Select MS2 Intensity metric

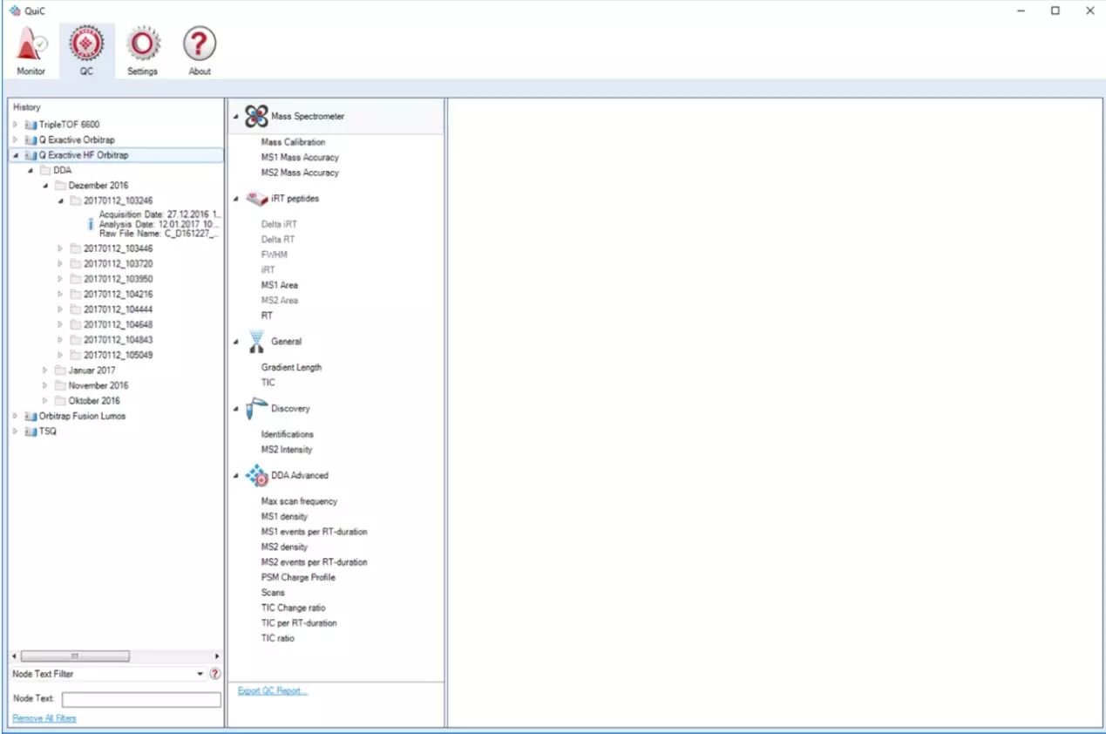(x=287, y=450)
